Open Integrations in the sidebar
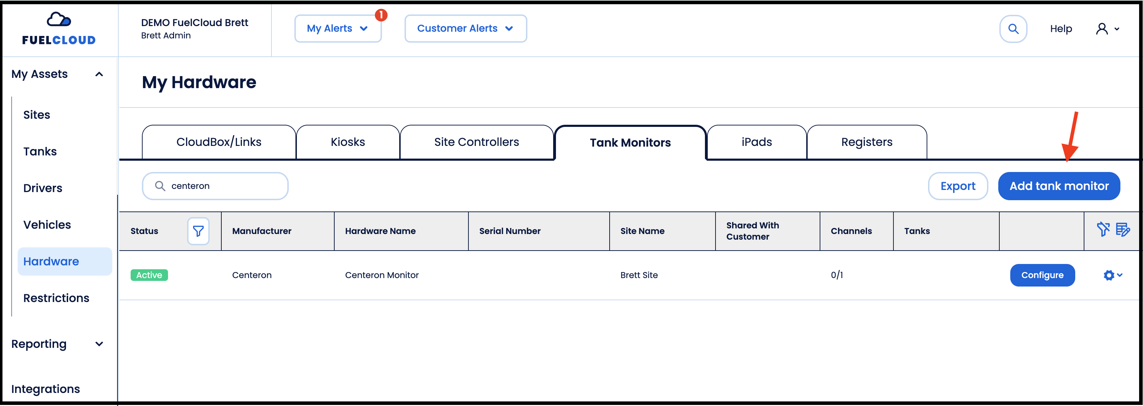1143x406 pixels. pyautogui.click(x=46, y=389)
